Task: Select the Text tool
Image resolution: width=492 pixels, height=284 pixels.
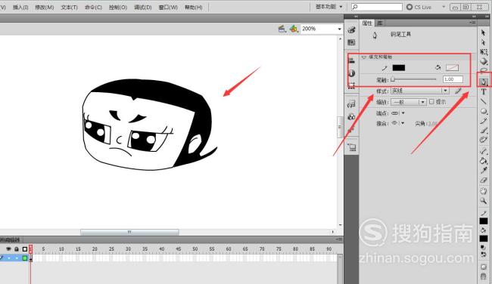Action: coord(484,91)
